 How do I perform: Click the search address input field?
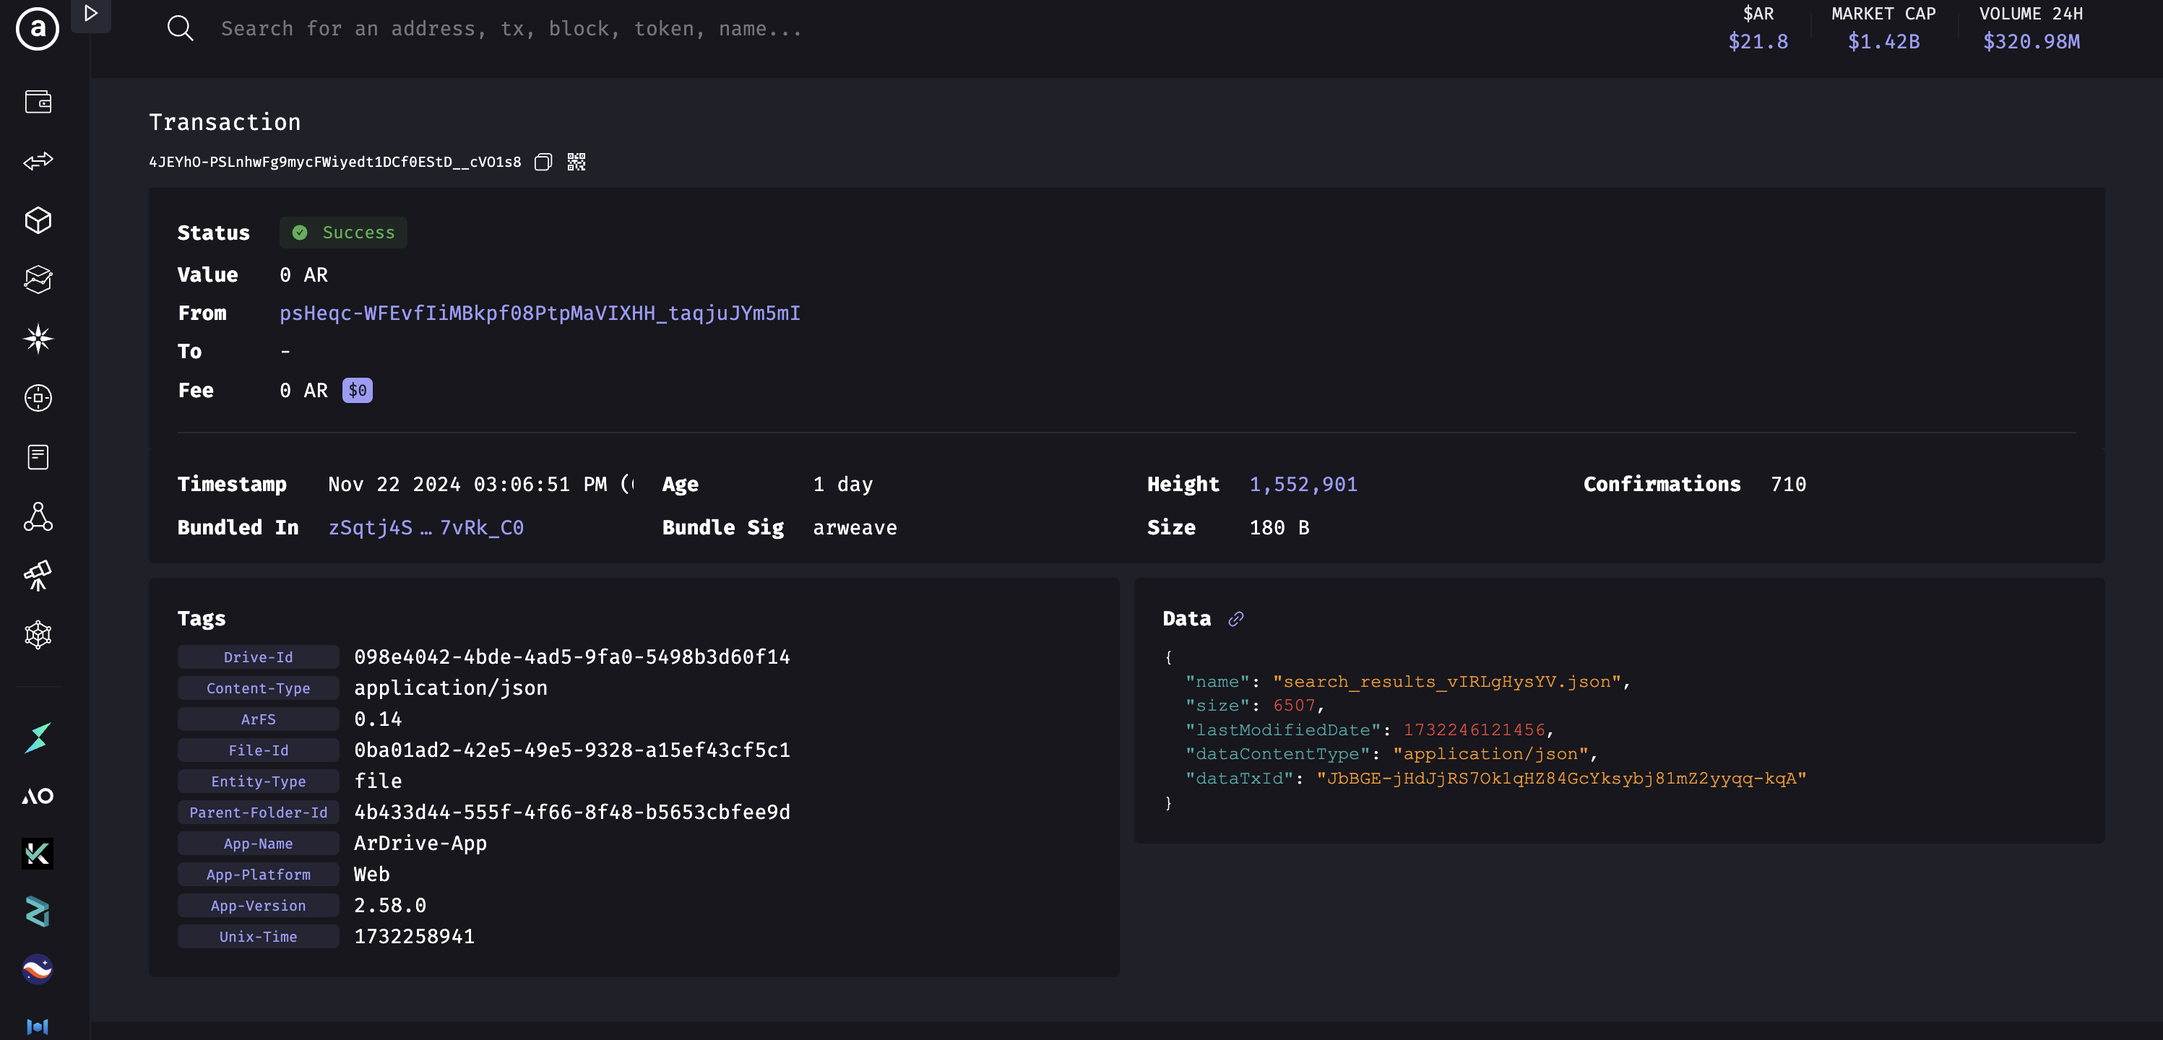tap(511, 29)
